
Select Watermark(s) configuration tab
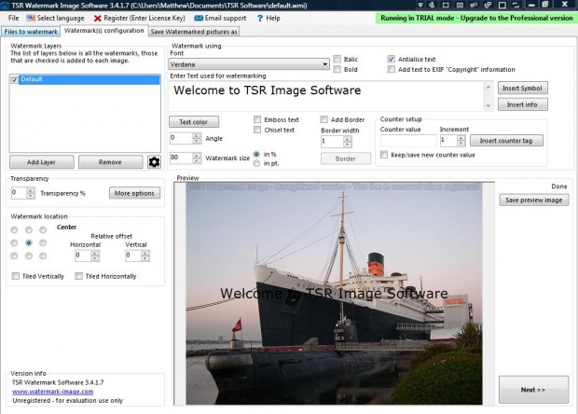[104, 31]
